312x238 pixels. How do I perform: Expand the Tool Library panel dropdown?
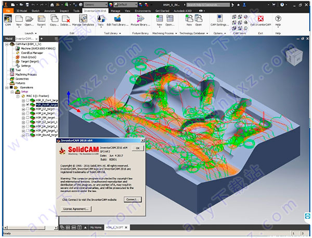point(120,33)
